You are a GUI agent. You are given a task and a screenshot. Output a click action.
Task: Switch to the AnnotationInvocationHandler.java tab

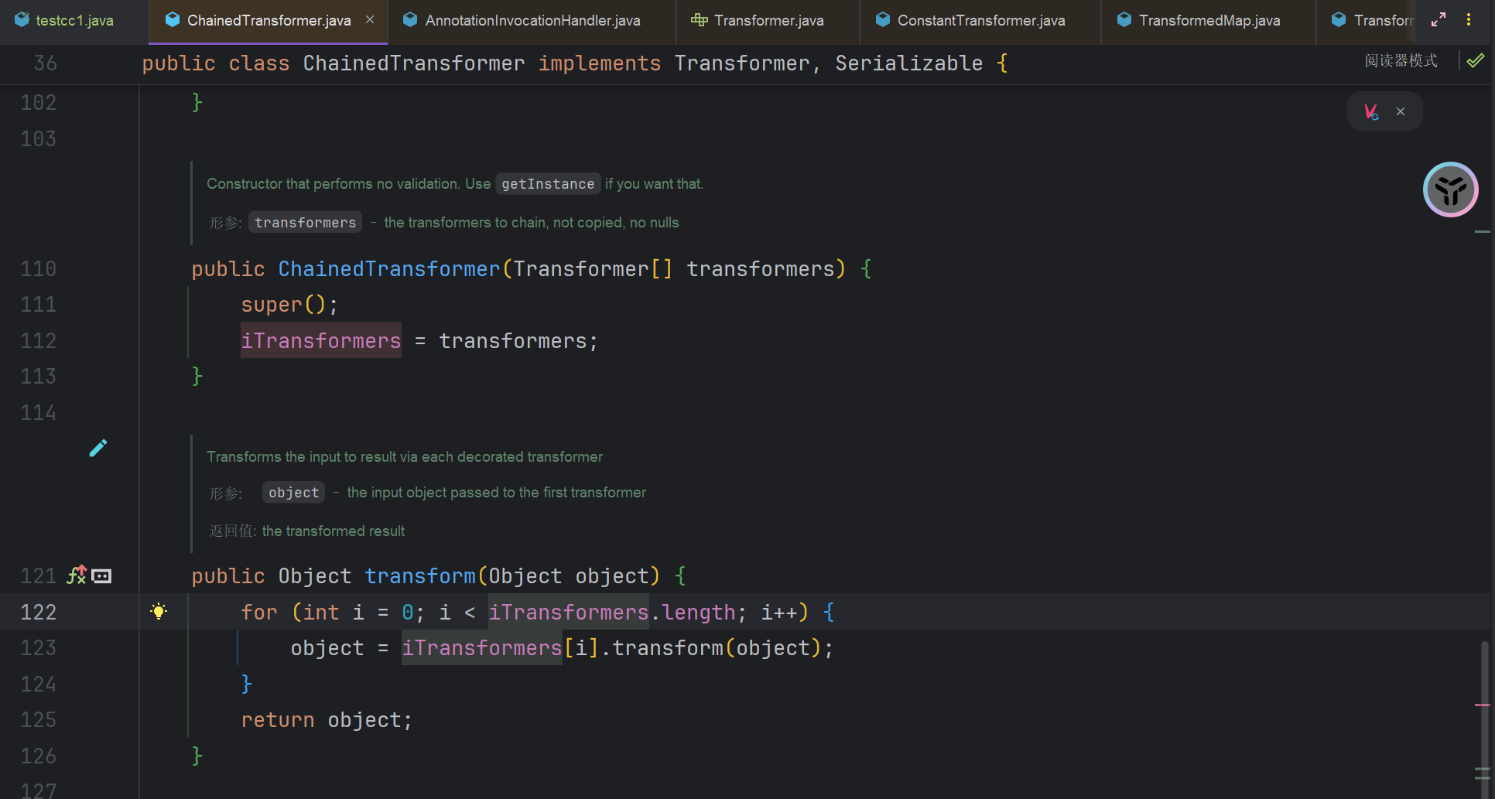pyautogui.click(x=532, y=21)
